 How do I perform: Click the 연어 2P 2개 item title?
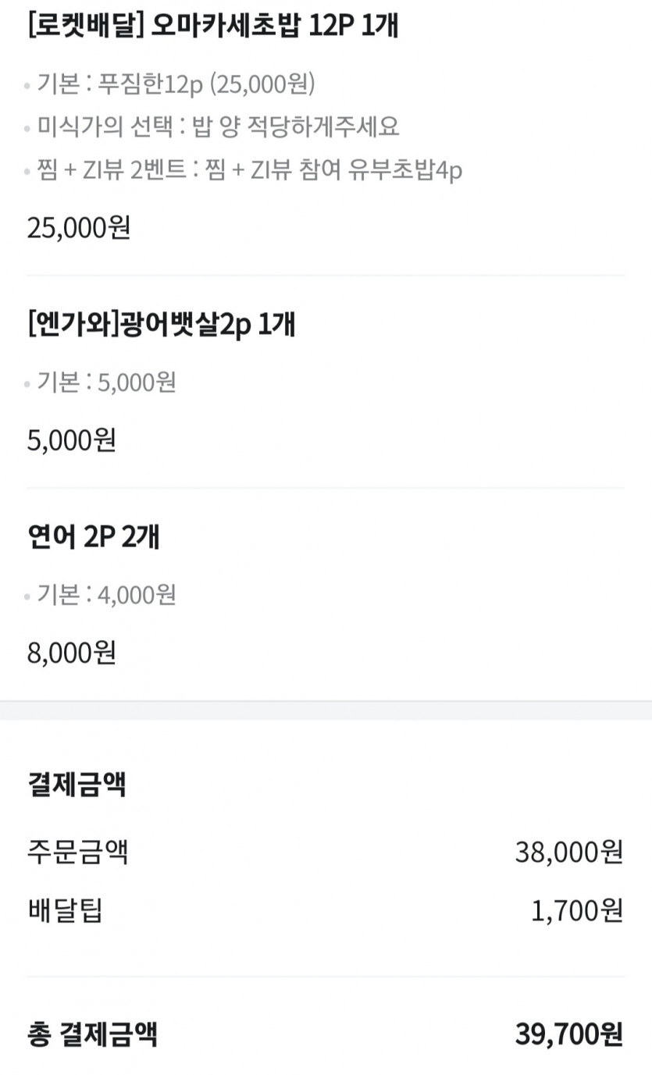coord(94,537)
